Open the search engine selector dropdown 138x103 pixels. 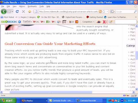[x=113, y=12]
